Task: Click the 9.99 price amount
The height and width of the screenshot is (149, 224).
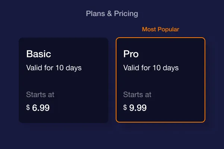Action: click(138, 108)
